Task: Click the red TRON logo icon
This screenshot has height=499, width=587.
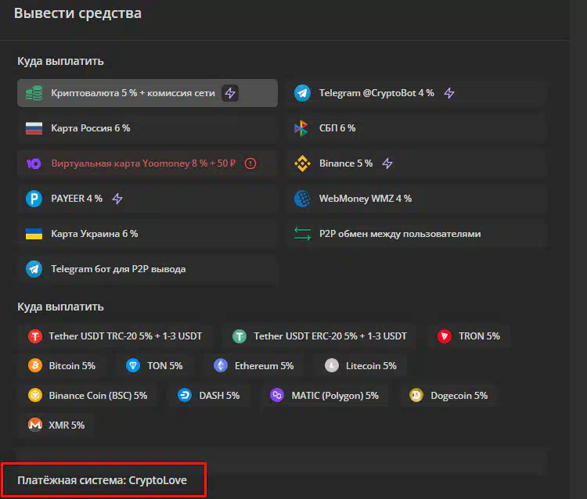Action: click(x=445, y=336)
